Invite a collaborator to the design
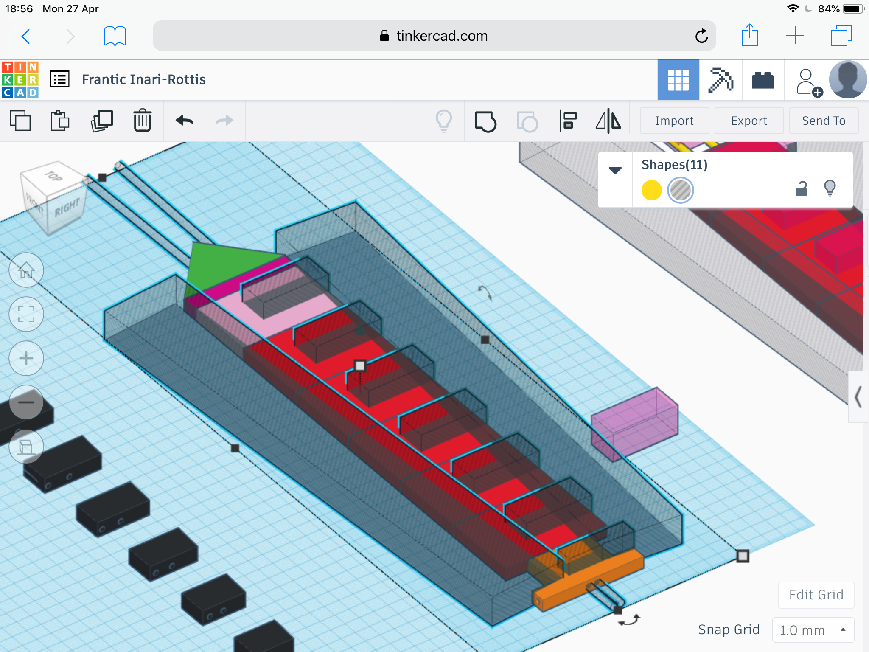 click(x=809, y=81)
